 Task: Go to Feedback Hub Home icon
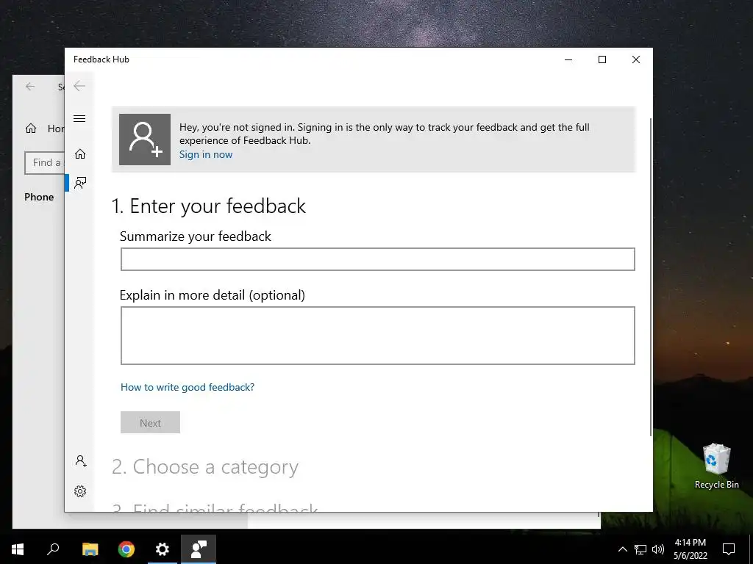click(79, 153)
